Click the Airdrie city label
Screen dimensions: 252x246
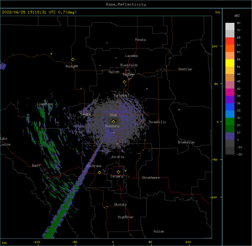pos(118,157)
